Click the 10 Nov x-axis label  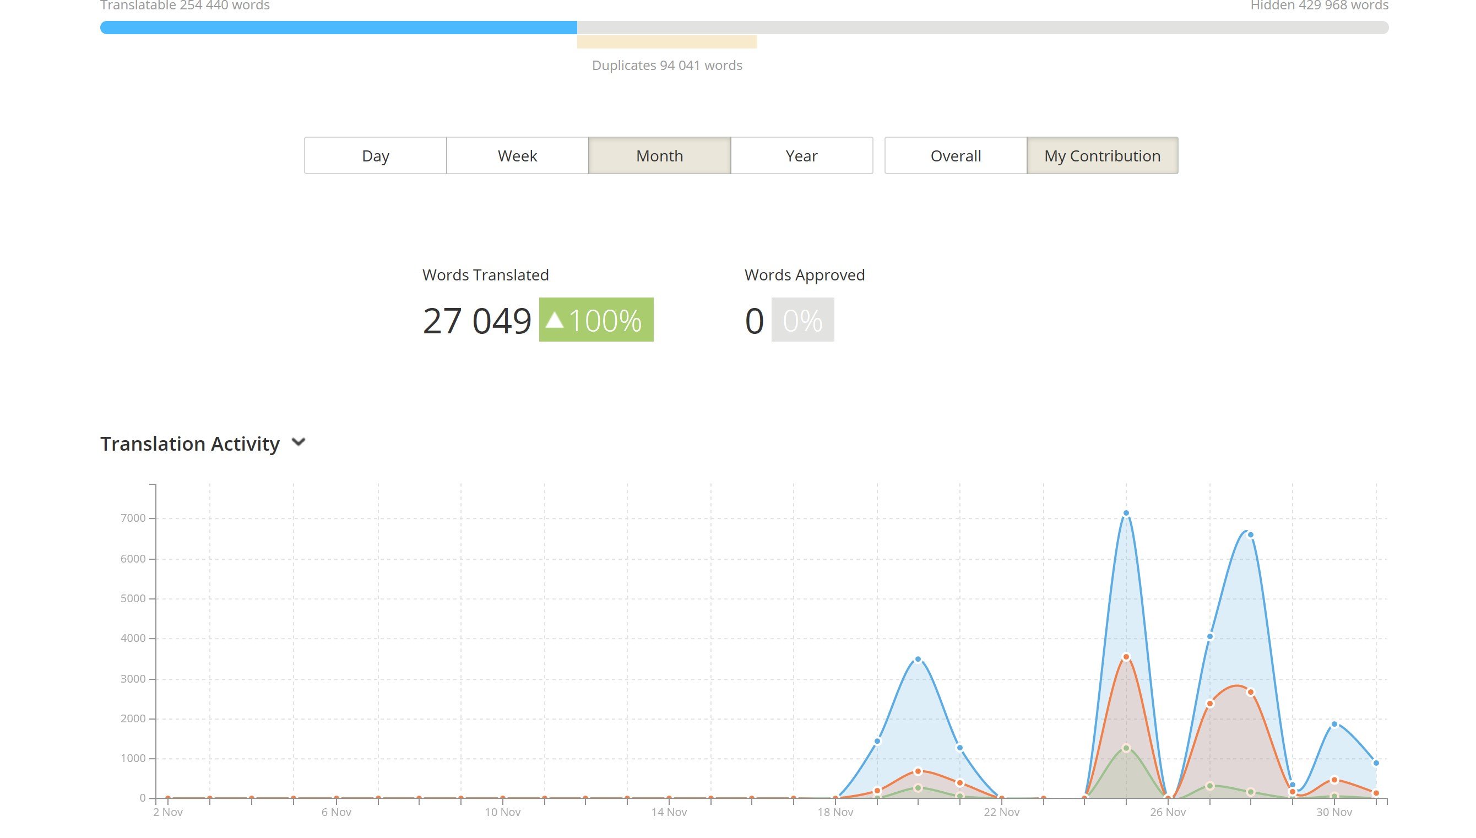click(502, 812)
